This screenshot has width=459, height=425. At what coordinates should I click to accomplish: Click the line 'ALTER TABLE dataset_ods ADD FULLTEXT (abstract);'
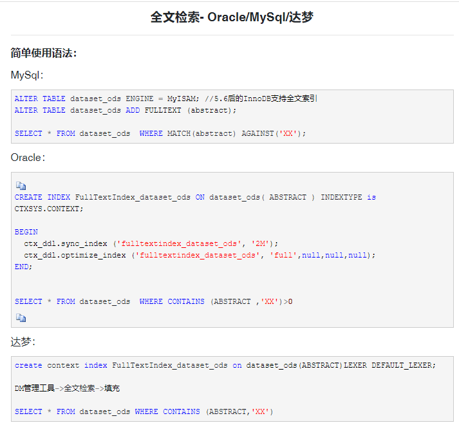[126, 110]
